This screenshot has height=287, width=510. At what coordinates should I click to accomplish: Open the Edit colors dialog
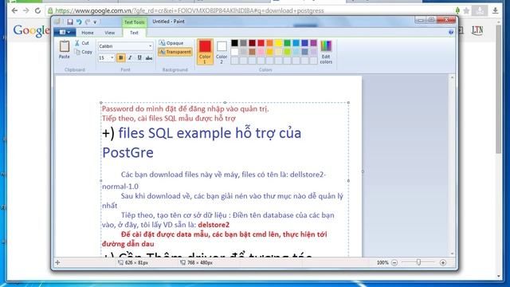326,52
